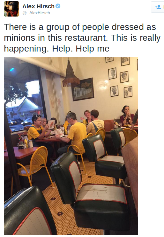Viewport: 164px width, 237px height.
Task: Click the empty yellow metal chair
Action: [x=35, y=166]
